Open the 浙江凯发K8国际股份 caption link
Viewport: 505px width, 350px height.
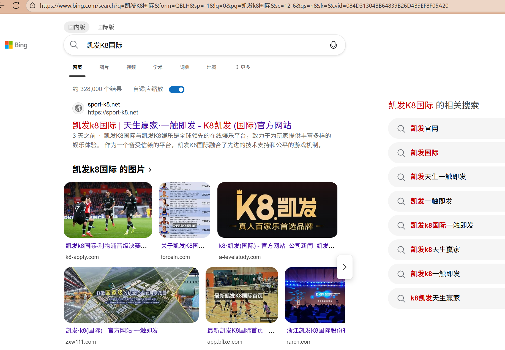click(316, 330)
